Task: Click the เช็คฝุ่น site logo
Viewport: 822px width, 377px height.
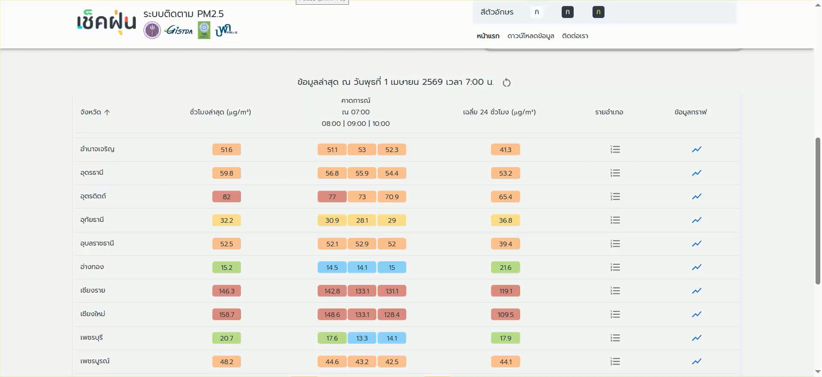Action: (106, 21)
